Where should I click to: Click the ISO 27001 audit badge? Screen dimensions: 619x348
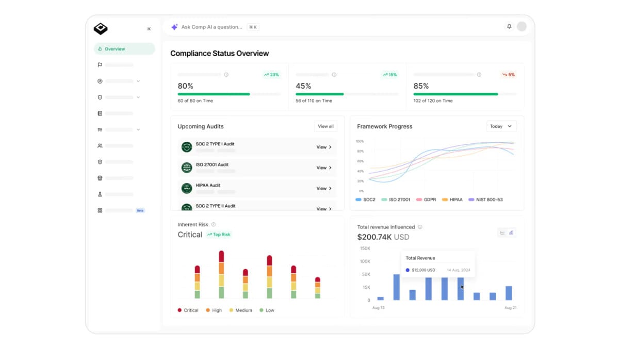187,168
